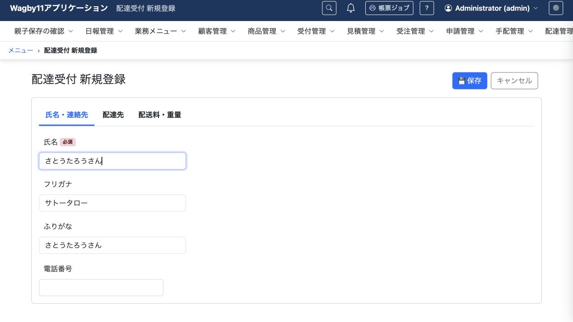
Task: Expand the Administrator (admin) user menu
Action: (491, 8)
